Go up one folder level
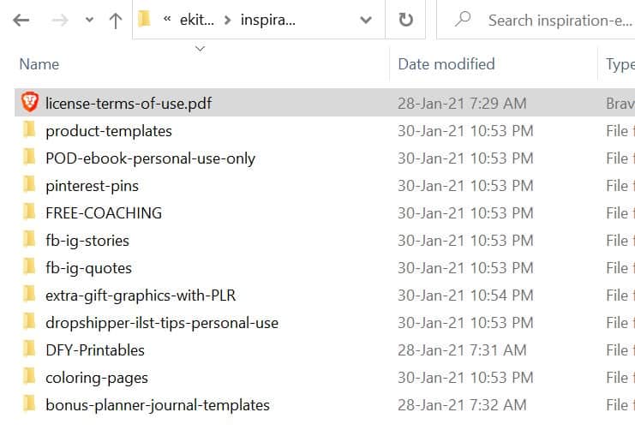The height and width of the screenshot is (430, 635). point(116,21)
